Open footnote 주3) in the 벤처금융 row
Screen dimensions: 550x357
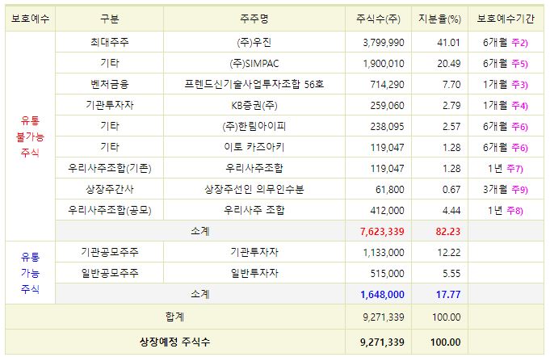tap(519, 85)
